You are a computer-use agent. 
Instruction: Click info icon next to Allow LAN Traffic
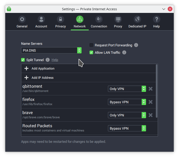click(124, 52)
